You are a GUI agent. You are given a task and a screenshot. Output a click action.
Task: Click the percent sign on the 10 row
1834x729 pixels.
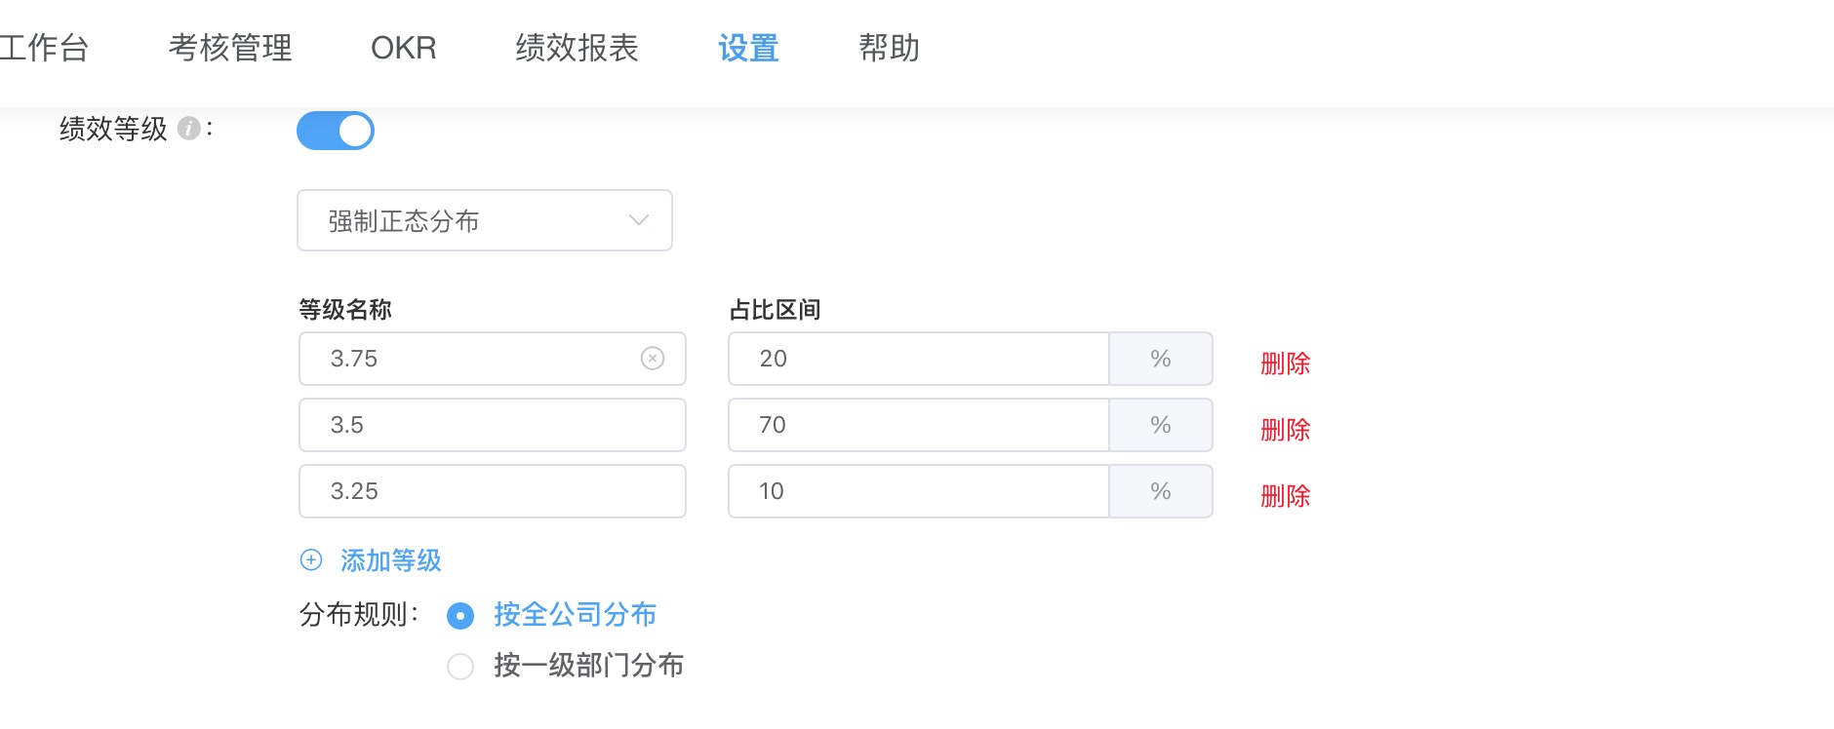coord(1160,491)
